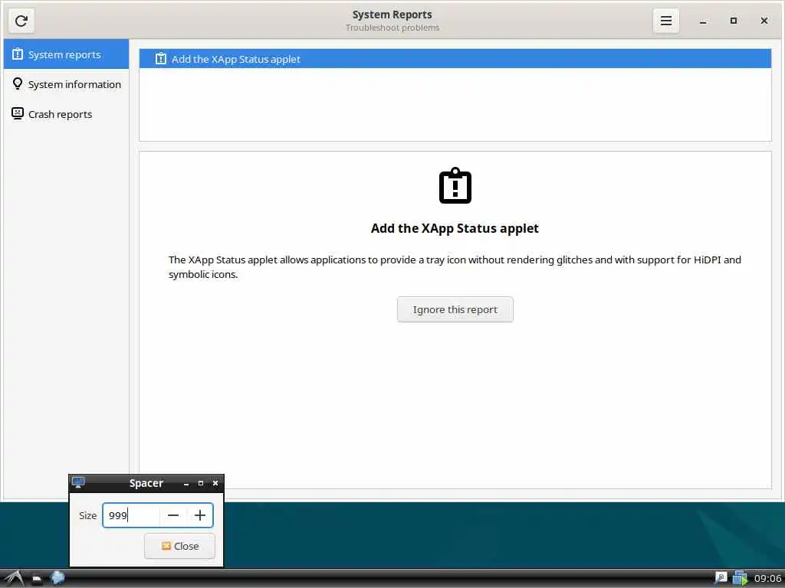Screen dimensions: 785x588
Task: Click the lightbulb icon beside System information
Action: click(18, 83)
